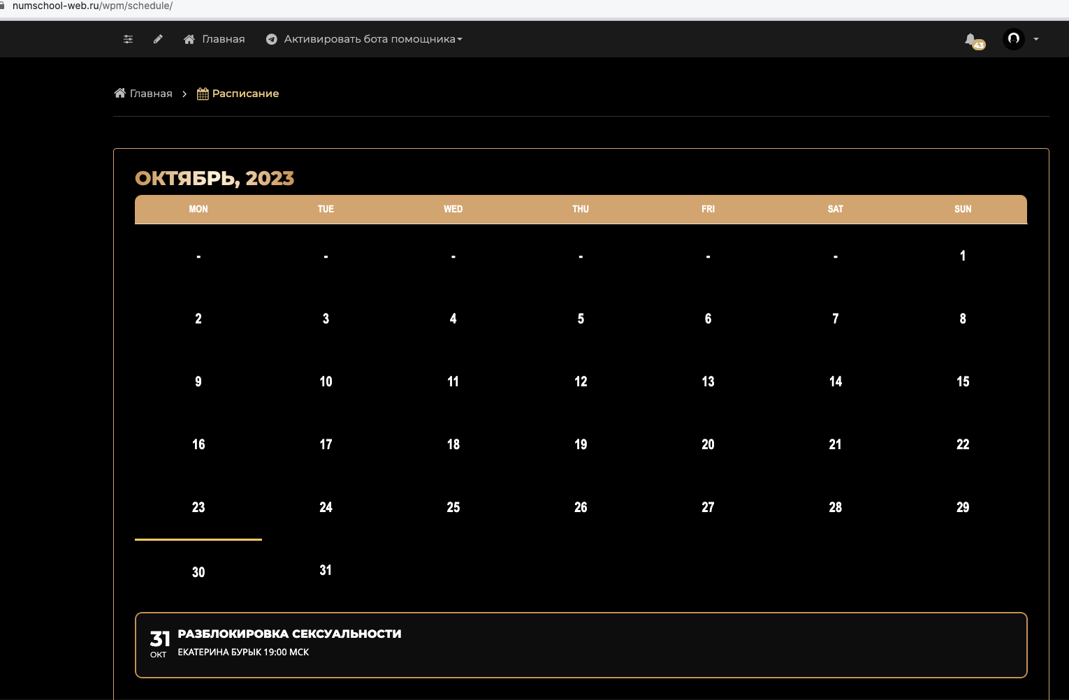Image resolution: width=1069 pixels, height=700 pixels.
Task: Select October 31 in the calendar
Action: point(326,570)
